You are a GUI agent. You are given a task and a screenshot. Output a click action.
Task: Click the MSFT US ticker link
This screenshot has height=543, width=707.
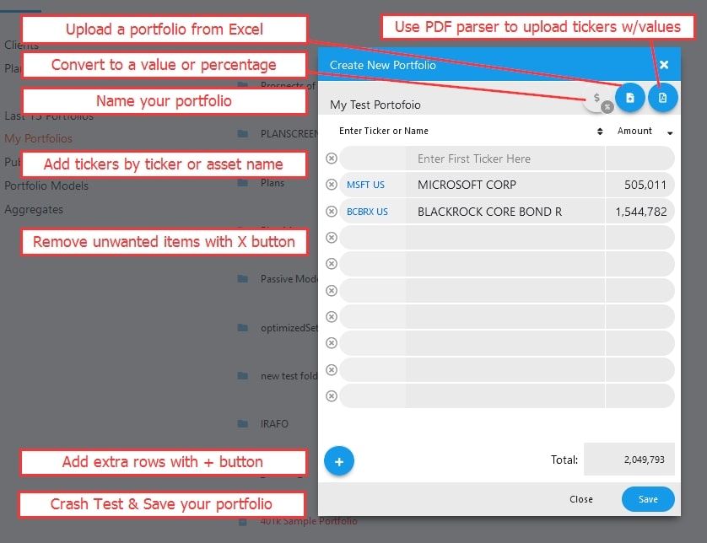pos(365,185)
